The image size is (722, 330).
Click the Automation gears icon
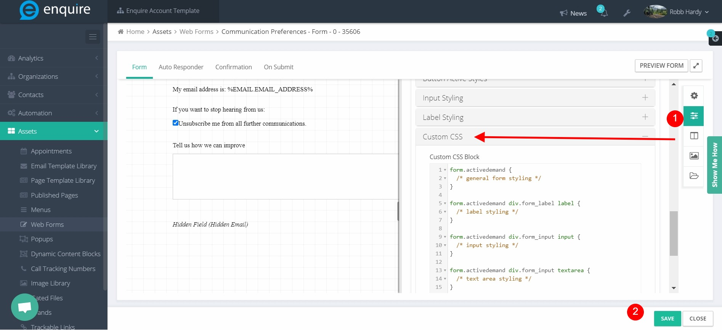click(x=11, y=113)
